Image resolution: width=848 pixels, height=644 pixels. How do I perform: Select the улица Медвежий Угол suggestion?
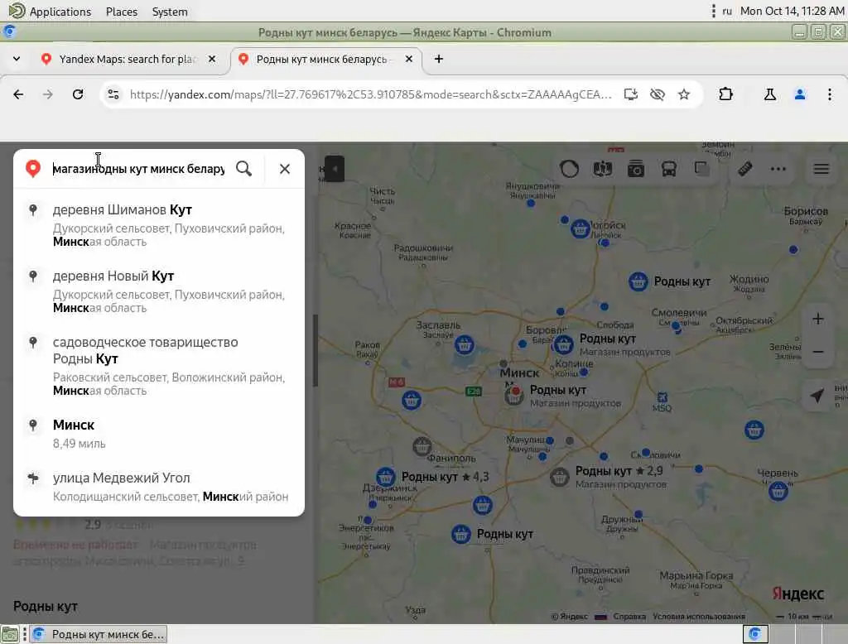(x=159, y=487)
